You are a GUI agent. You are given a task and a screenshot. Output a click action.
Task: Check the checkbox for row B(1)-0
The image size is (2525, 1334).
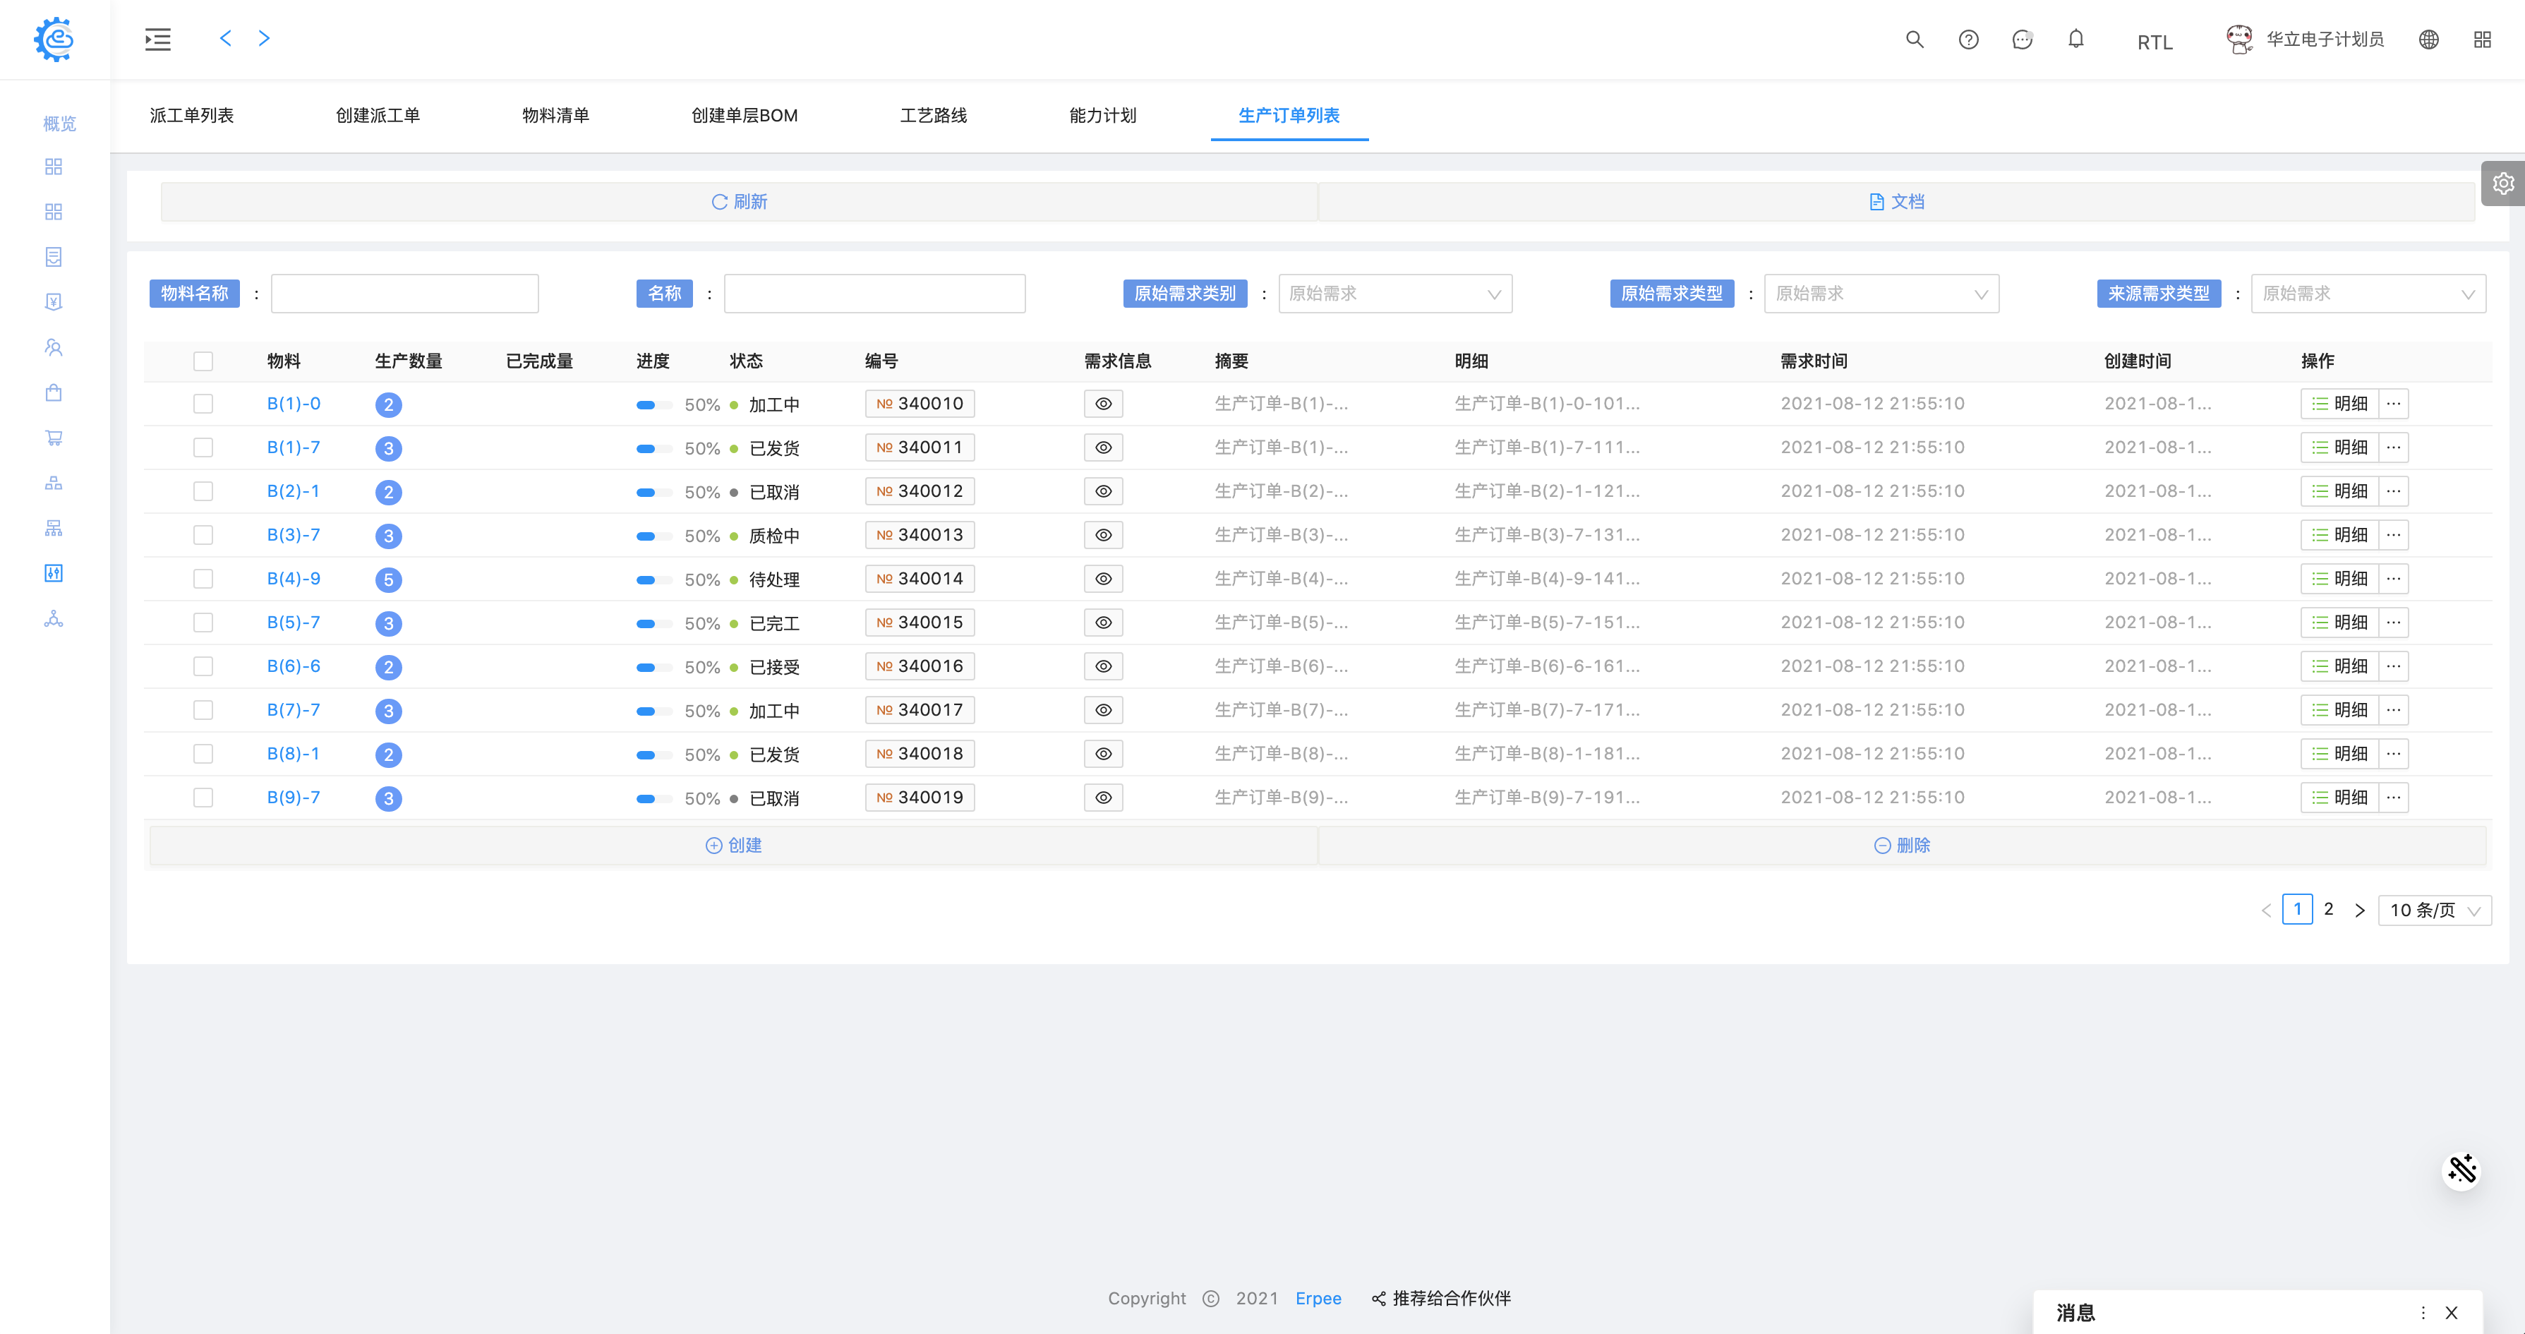point(203,404)
